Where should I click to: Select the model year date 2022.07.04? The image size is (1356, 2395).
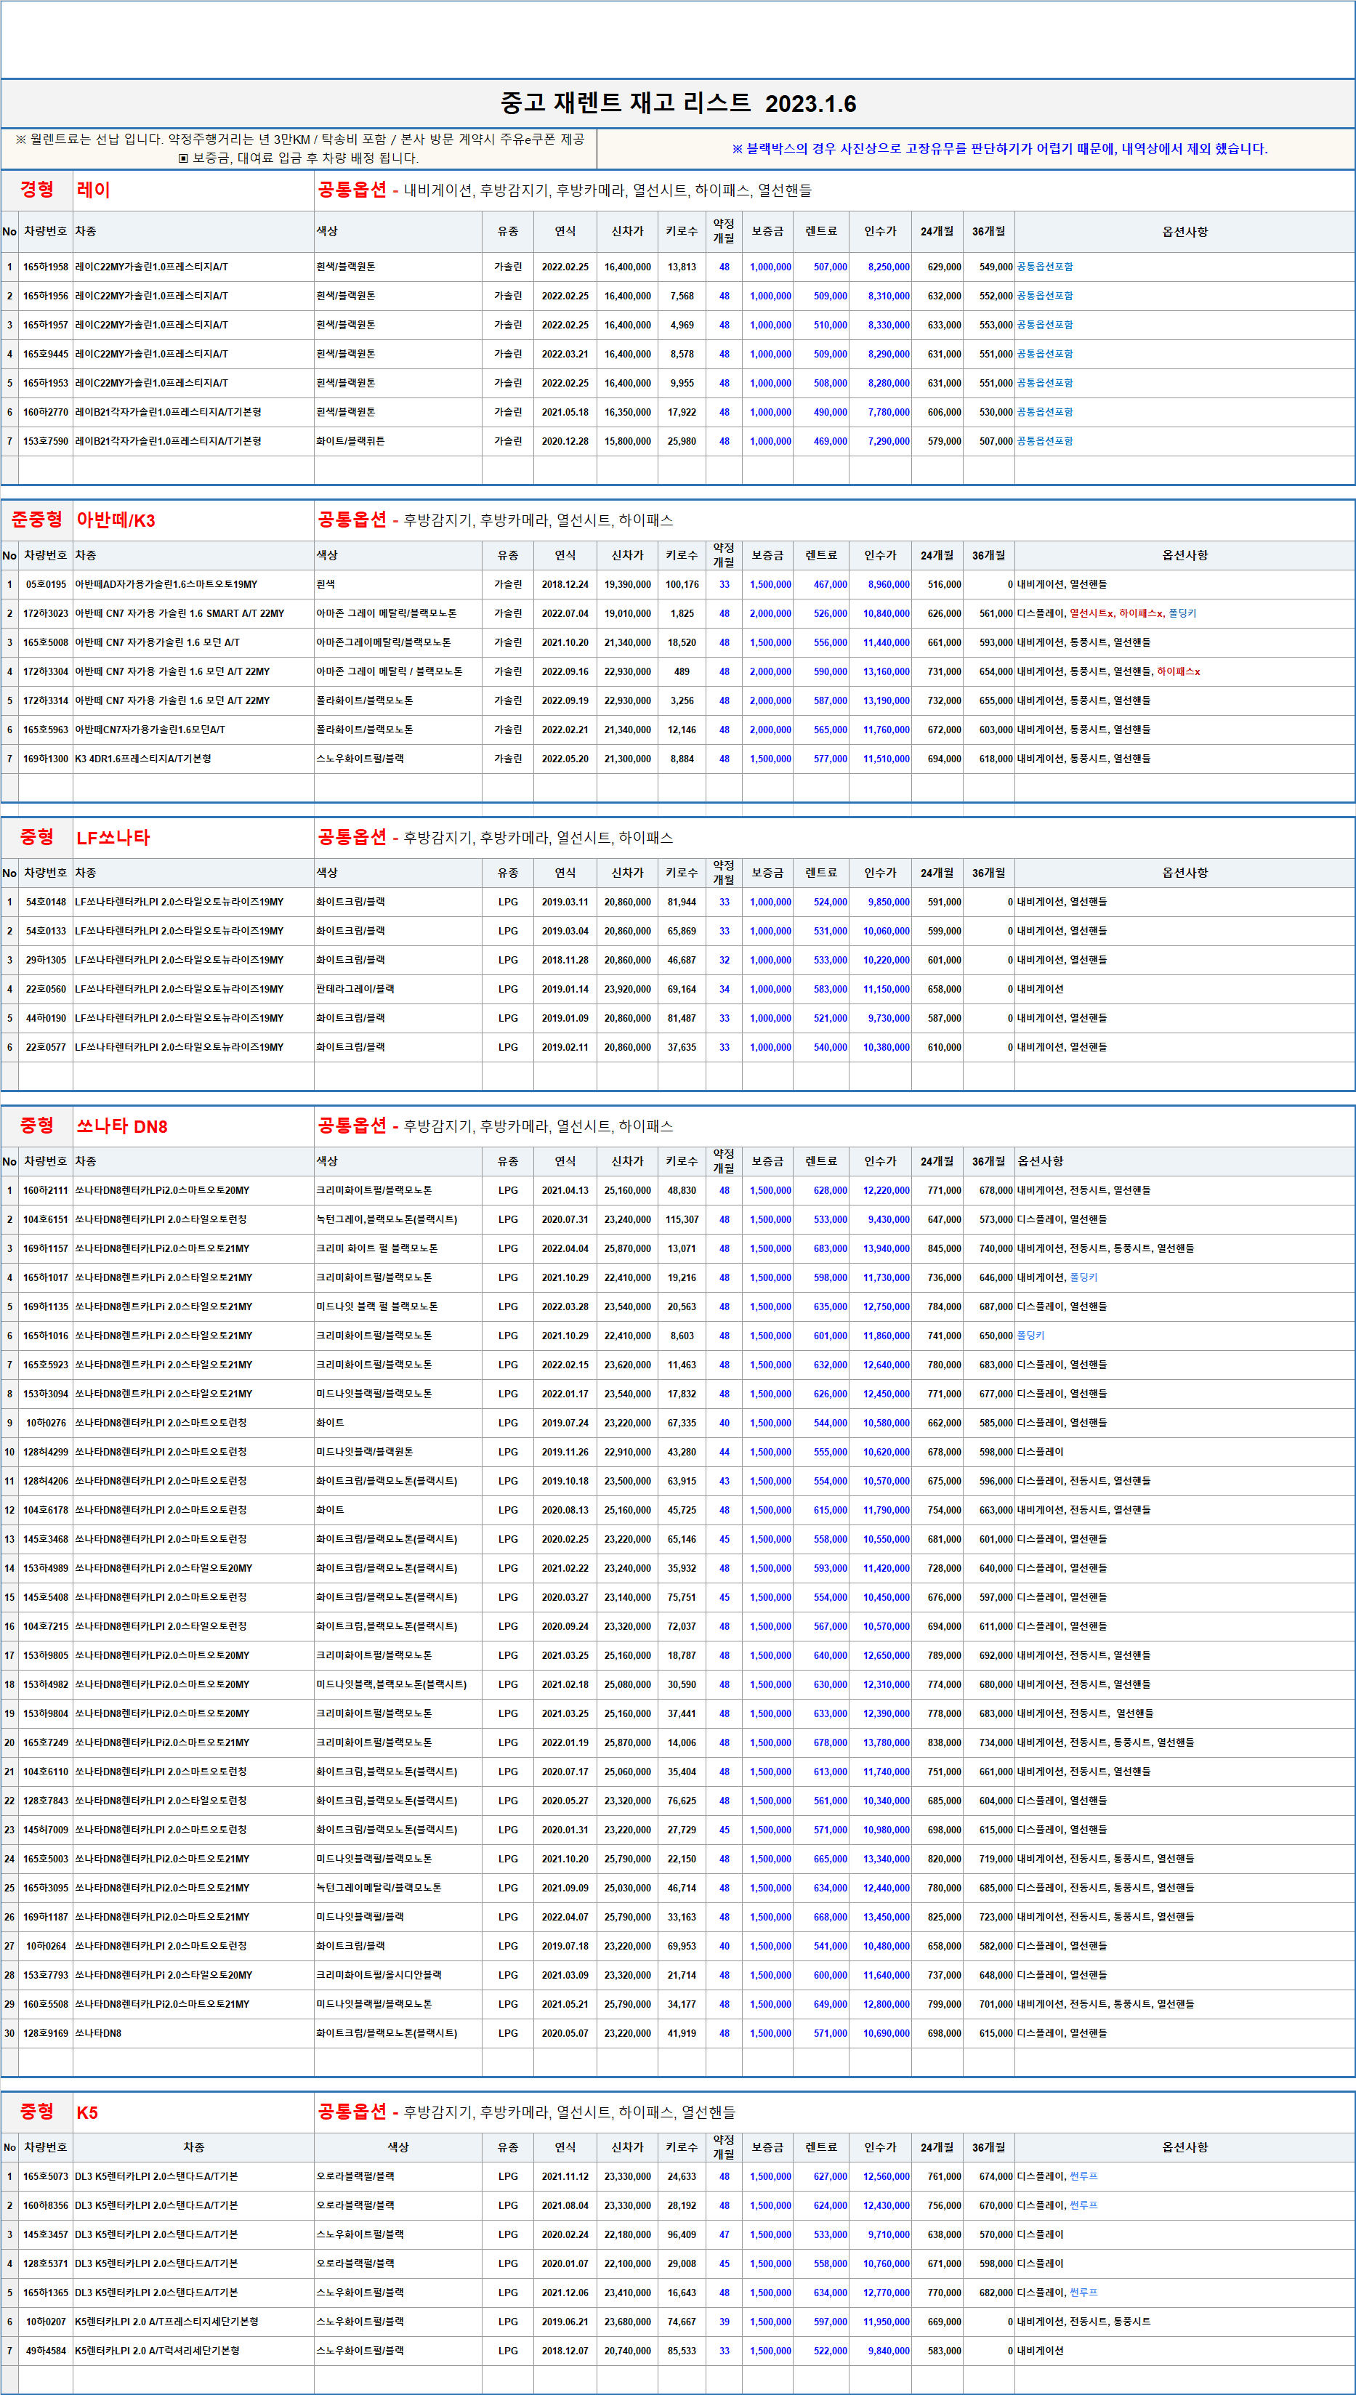pyautogui.click(x=565, y=614)
